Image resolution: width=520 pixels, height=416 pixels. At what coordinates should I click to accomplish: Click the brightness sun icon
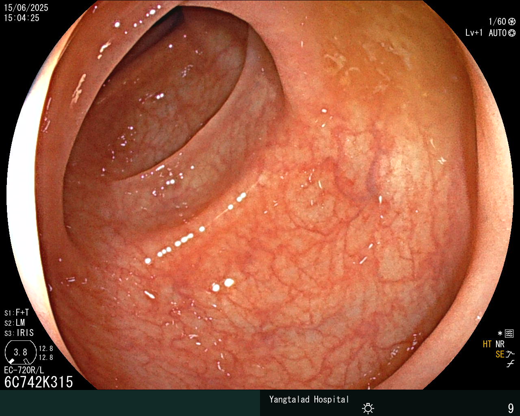point(368,408)
